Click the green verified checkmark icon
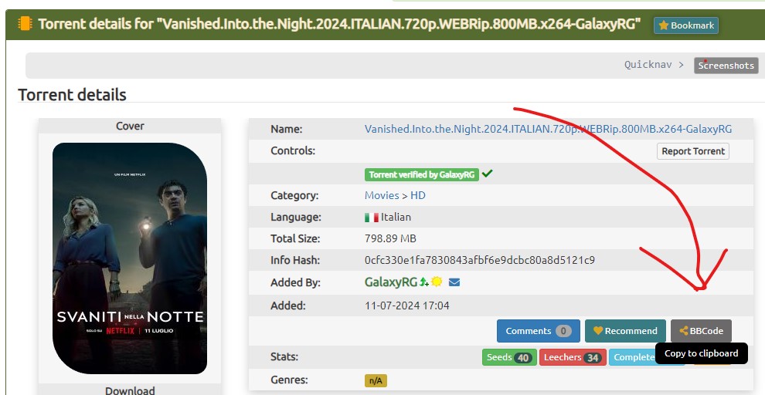This screenshot has width=765, height=395. point(487,174)
